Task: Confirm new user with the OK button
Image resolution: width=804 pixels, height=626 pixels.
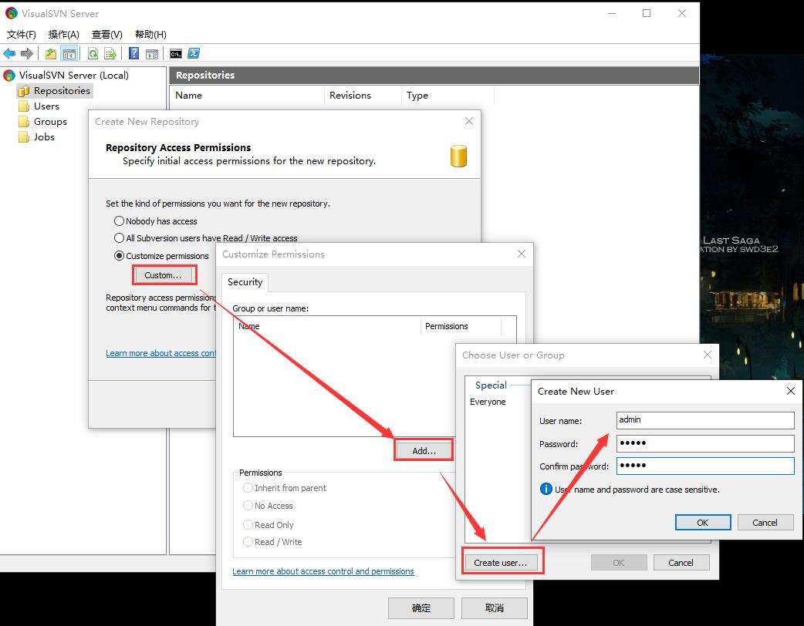Action: coord(702,523)
